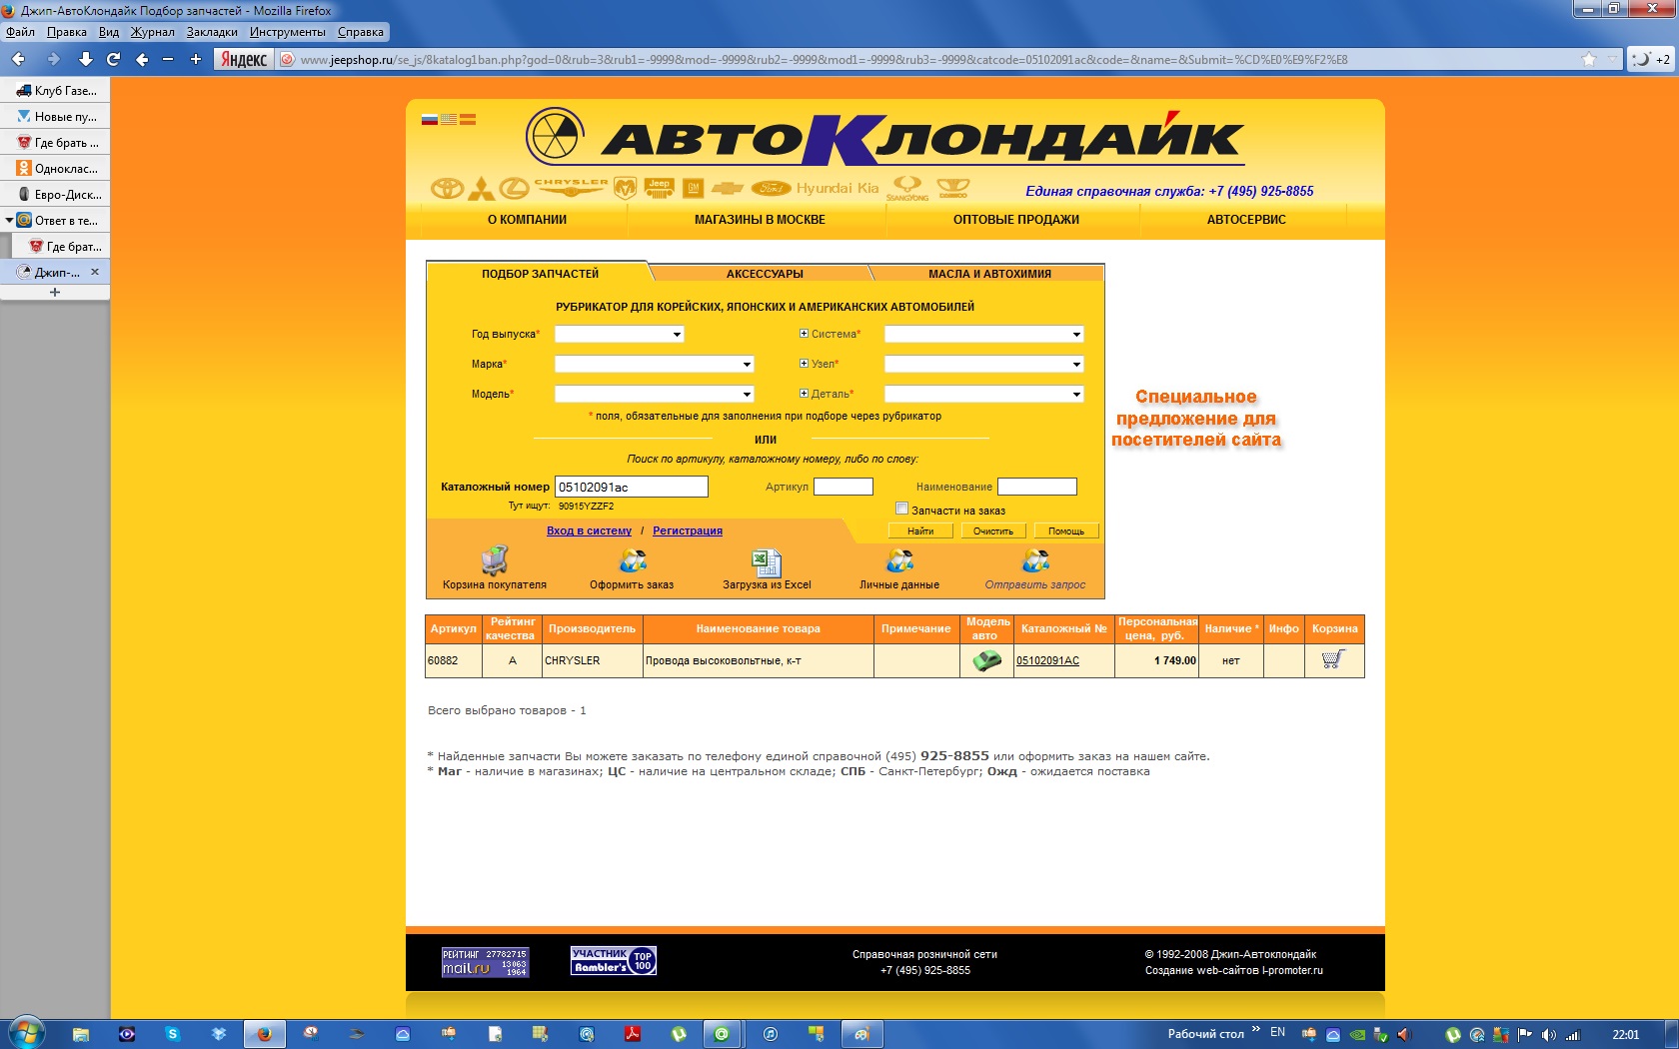1679x1049 pixels.
Task: Open the Rambler Top 100 badge
Action: 614,961
